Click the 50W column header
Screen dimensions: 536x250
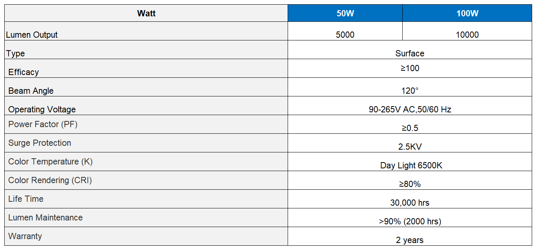point(345,13)
